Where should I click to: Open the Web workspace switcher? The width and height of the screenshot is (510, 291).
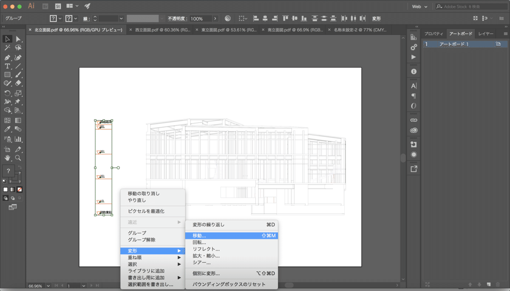(419, 6)
